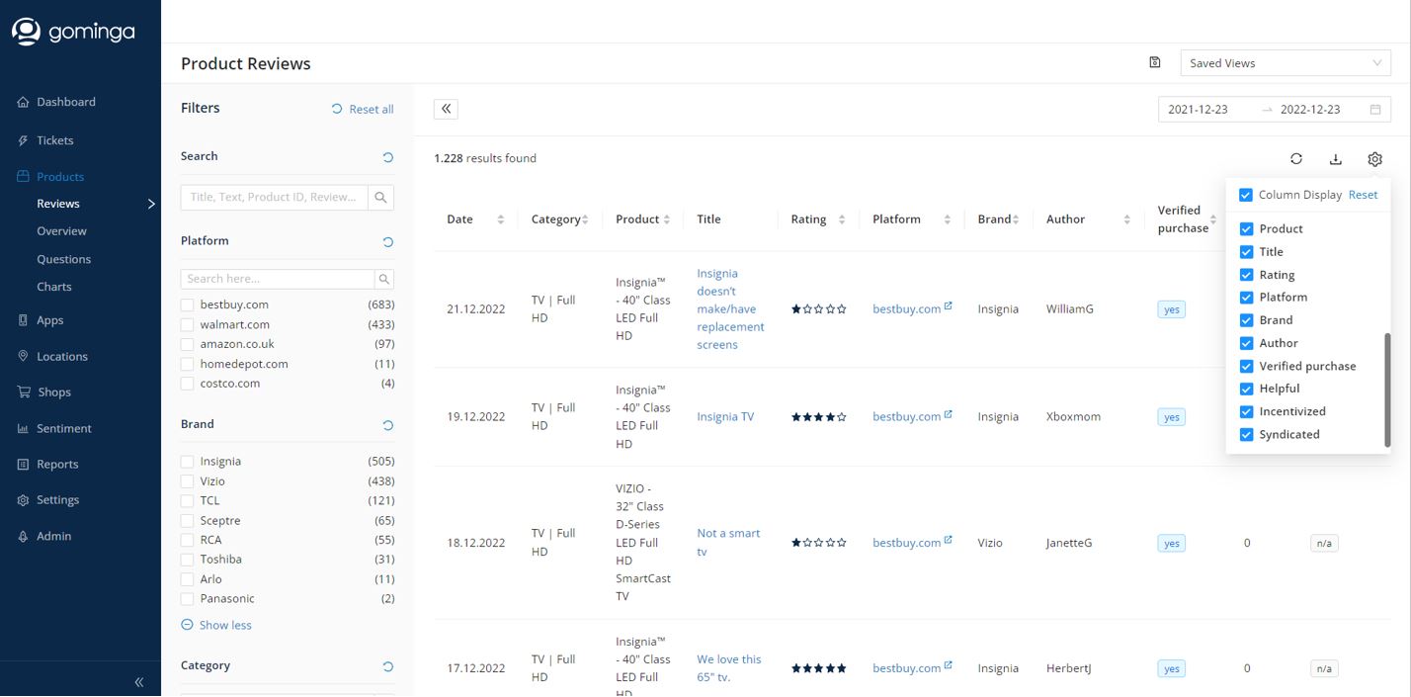This screenshot has width=1411, height=697.
Task: Click the save view icon
Action: pos(1155,63)
